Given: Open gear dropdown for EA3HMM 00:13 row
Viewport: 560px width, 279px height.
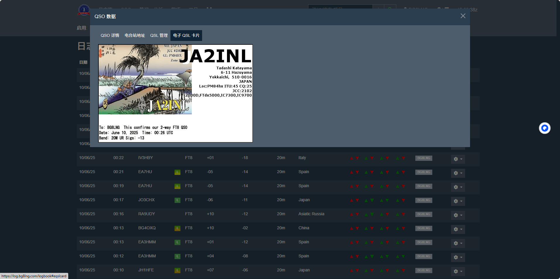Looking at the screenshot, I should click(x=458, y=243).
